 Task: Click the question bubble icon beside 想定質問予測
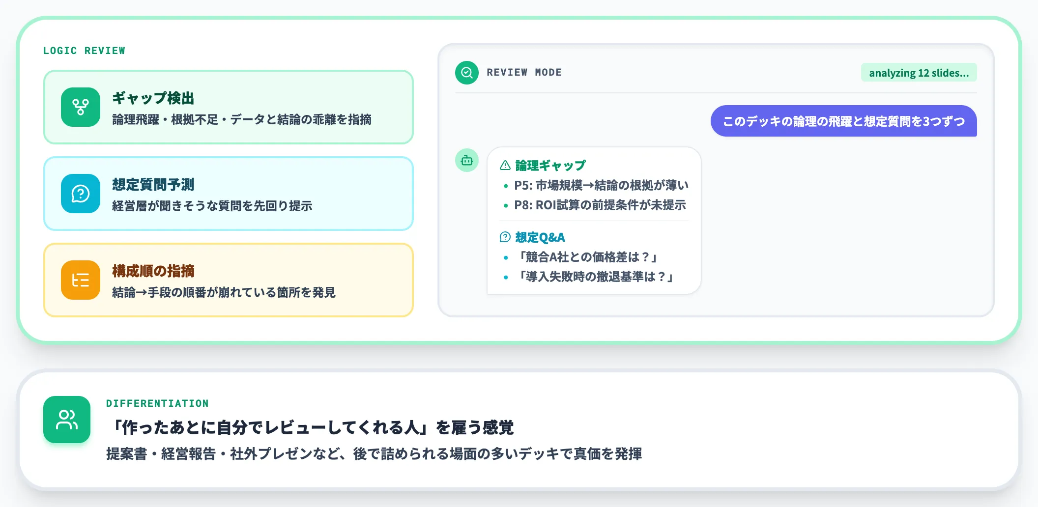tap(81, 194)
